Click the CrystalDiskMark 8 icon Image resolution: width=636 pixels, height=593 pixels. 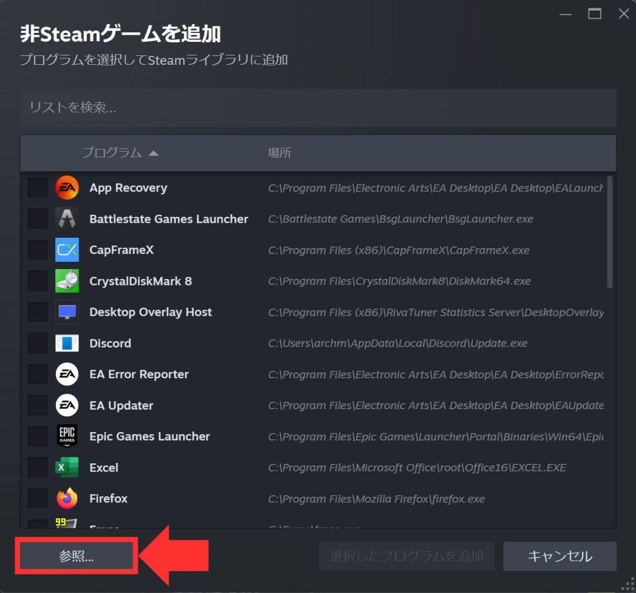pos(68,281)
